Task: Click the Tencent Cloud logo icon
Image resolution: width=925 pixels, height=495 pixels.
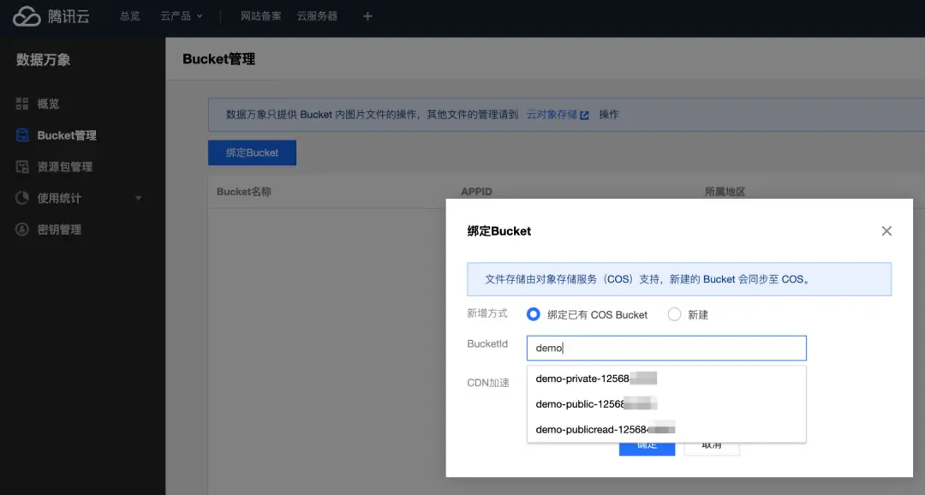Action: click(x=27, y=16)
